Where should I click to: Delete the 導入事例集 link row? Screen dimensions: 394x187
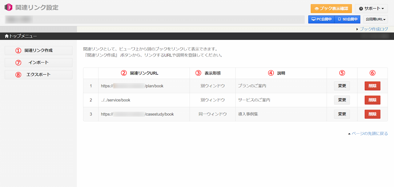[x=372, y=114]
